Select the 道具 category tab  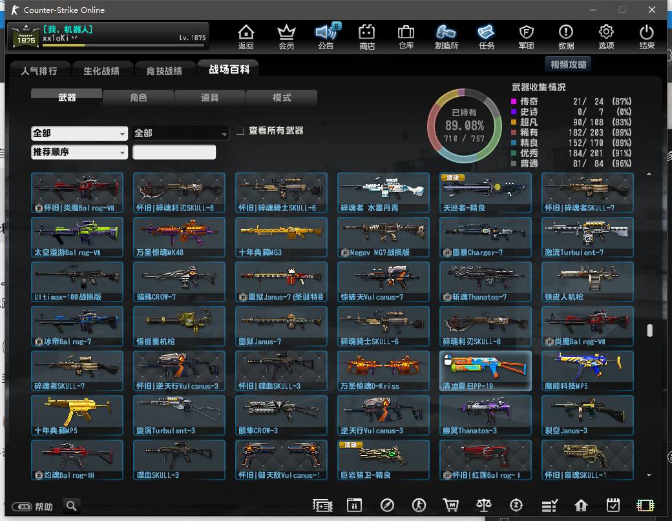pyautogui.click(x=209, y=97)
